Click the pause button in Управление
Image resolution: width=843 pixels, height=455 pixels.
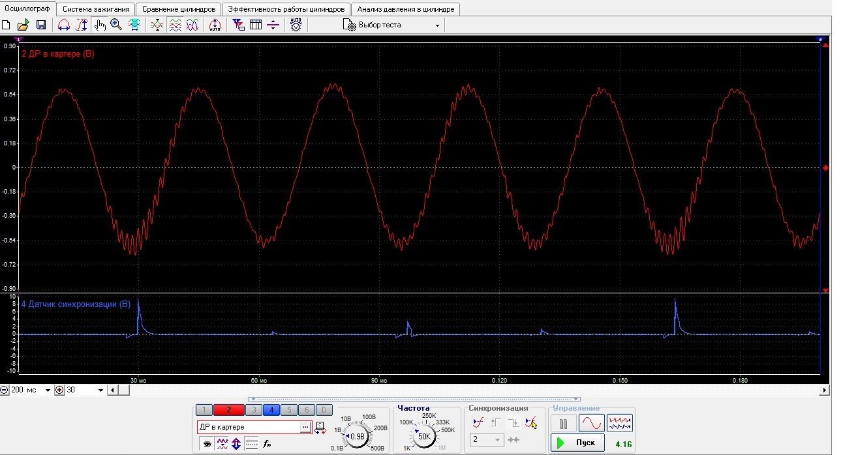(x=564, y=423)
